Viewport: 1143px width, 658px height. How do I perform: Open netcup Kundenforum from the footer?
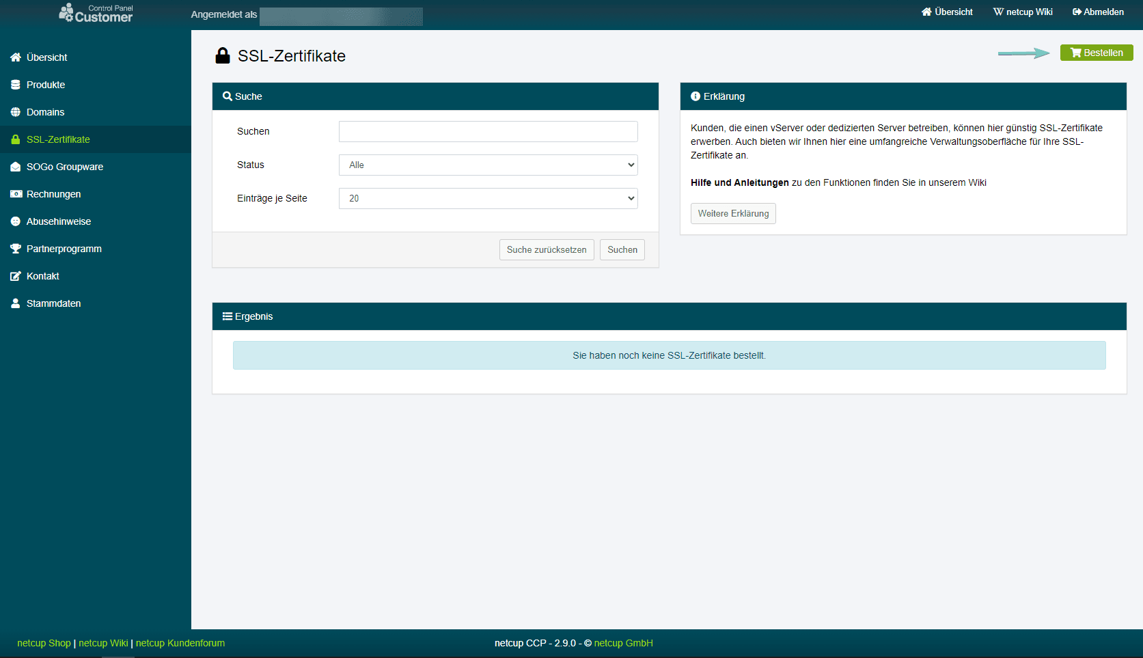pyautogui.click(x=180, y=643)
